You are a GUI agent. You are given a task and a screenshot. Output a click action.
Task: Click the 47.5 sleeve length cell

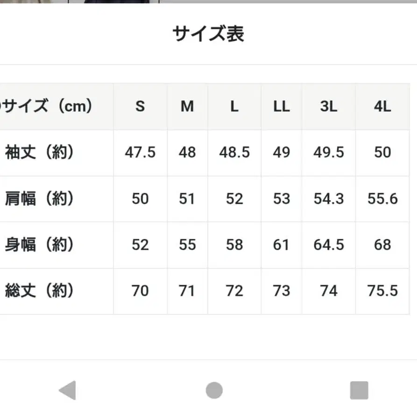[x=140, y=152]
